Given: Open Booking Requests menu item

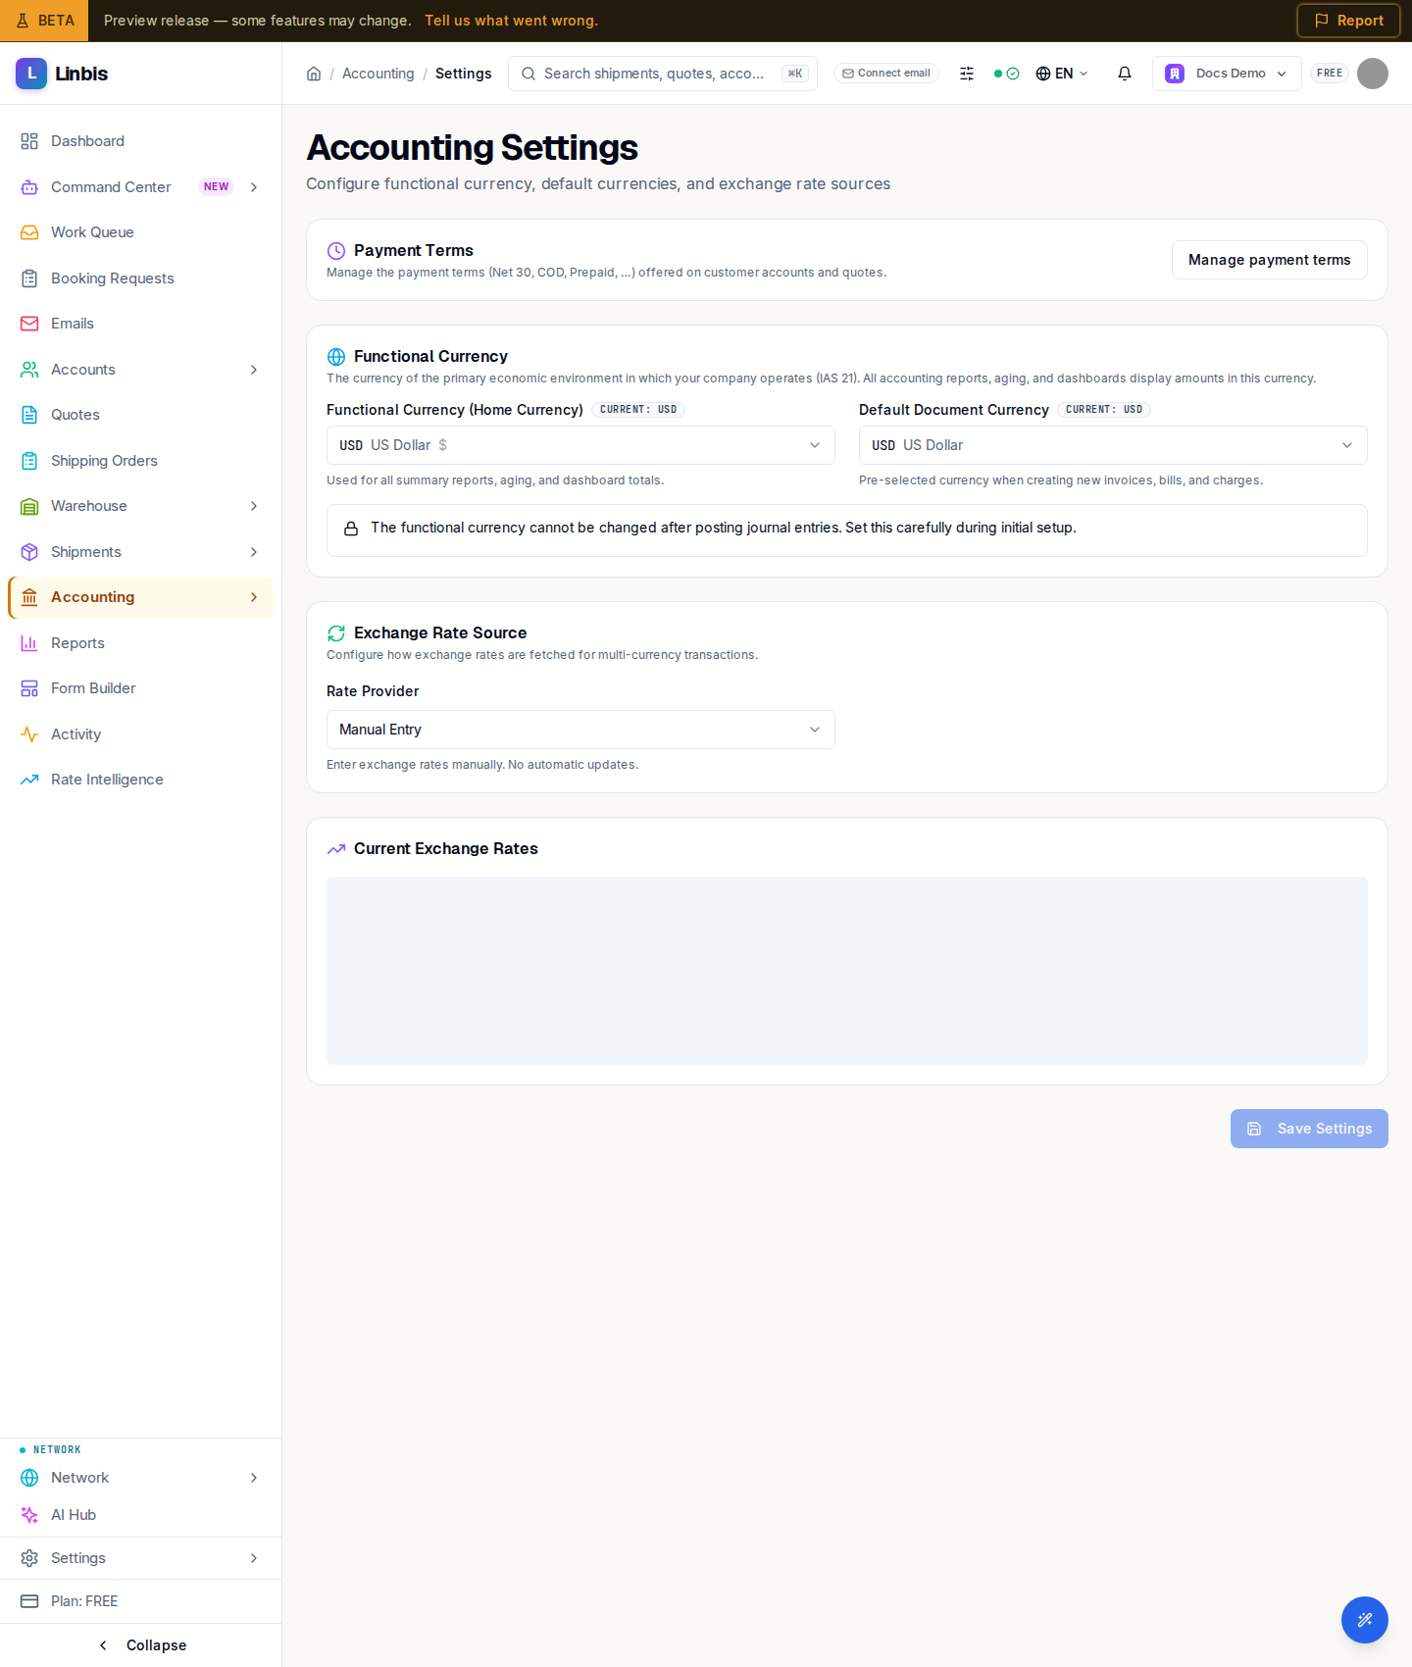Looking at the screenshot, I should (x=141, y=278).
